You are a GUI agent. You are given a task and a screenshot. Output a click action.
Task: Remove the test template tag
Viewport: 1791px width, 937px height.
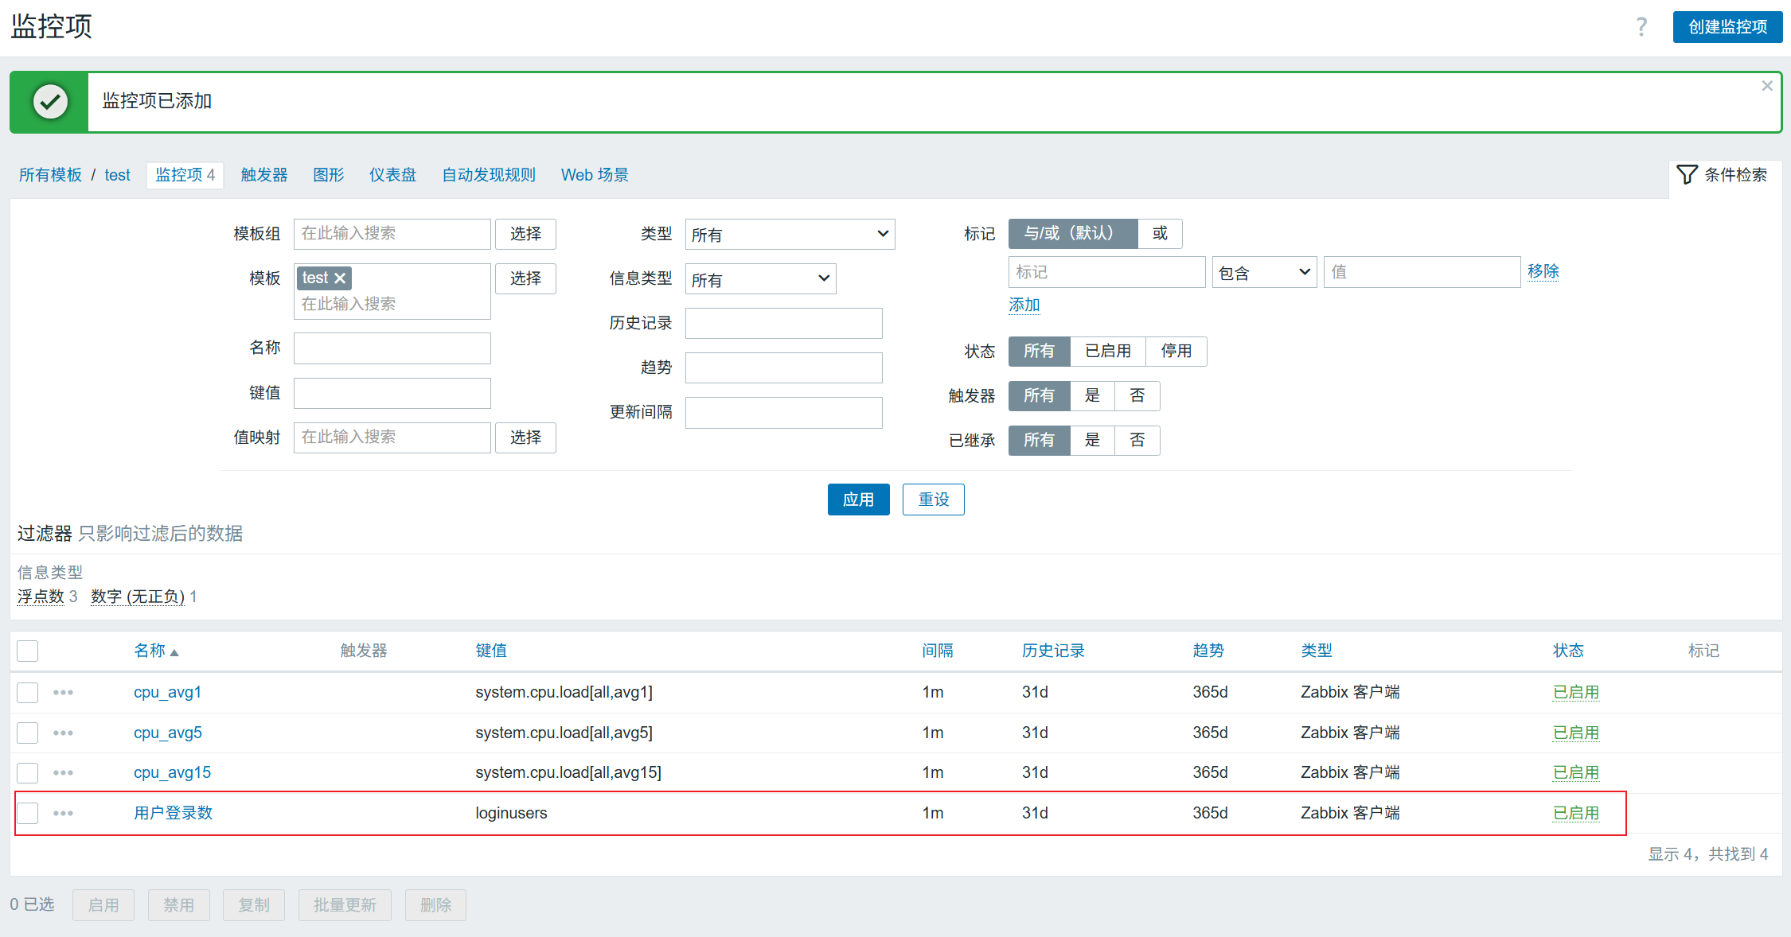pos(340,278)
